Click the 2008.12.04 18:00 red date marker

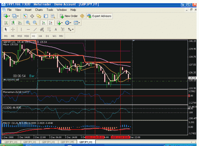120,137
